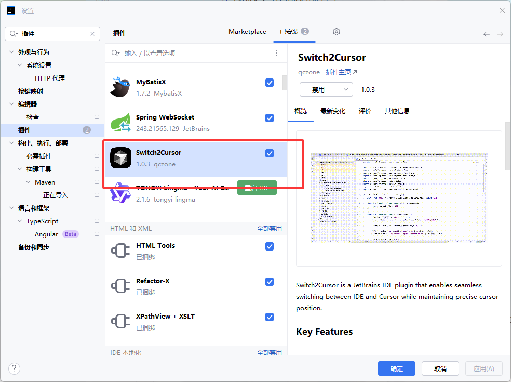Click the HTML Tools plug icon
The height and width of the screenshot is (382, 511).
(x=120, y=251)
